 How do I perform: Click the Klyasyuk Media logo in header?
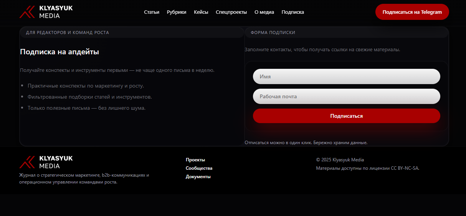[46, 12]
